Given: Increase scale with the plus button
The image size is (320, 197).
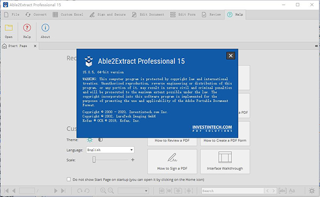Looking at the screenshot, I should pos(133,160).
